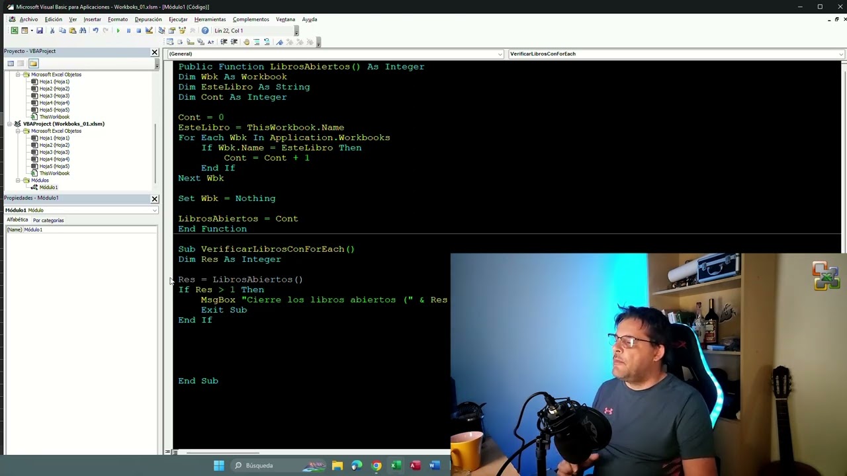847x476 pixels.
Task: Collapse the Módulos folder node
Action: [19, 180]
